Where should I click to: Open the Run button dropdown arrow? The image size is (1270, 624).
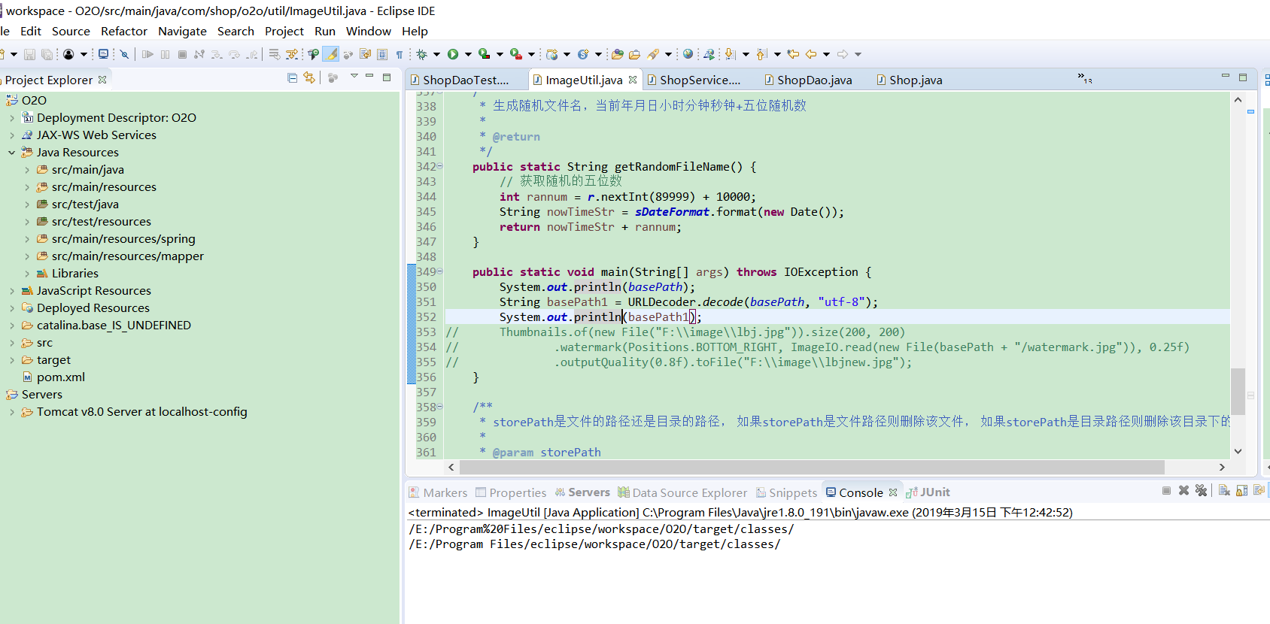[468, 54]
